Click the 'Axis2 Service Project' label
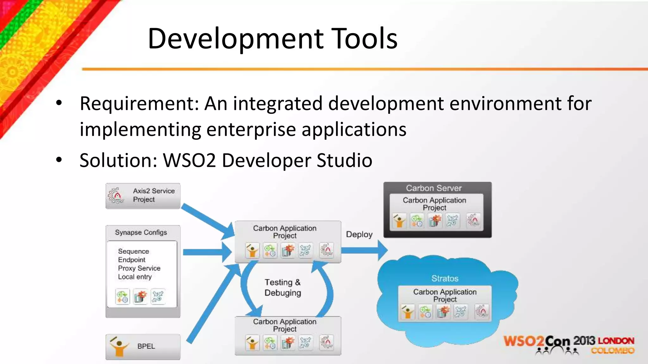The height and width of the screenshot is (364, 648). coord(154,195)
